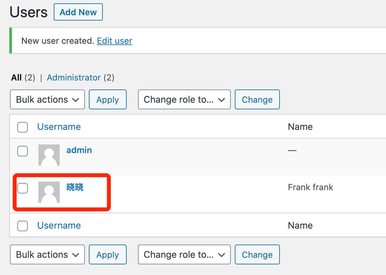Open the admin username profile link
The image size is (386, 275).
[79, 150]
